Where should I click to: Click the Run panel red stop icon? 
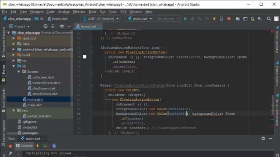10,146
